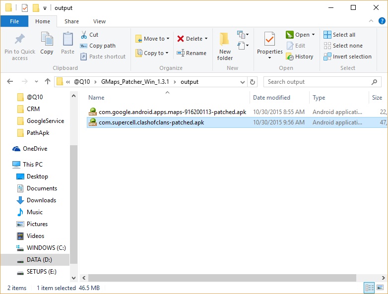Image resolution: width=388 pixels, height=294 pixels.
Task: Open the Delete dropdown arrow
Action: click(x=206, y=39)
